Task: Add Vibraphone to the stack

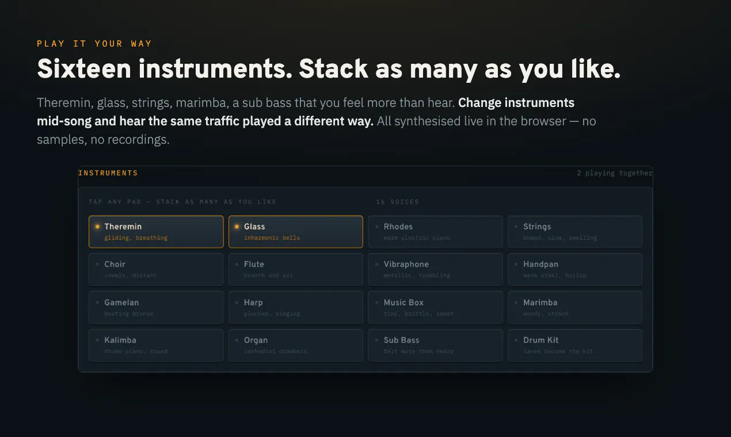Action: 435,270
